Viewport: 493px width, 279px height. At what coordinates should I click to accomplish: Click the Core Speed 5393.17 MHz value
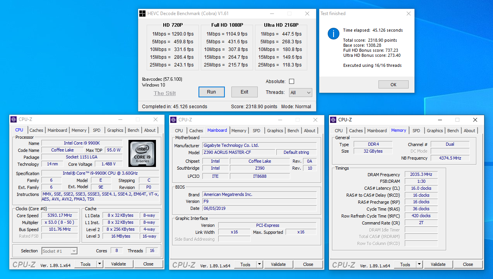click(x=59, y=215)
